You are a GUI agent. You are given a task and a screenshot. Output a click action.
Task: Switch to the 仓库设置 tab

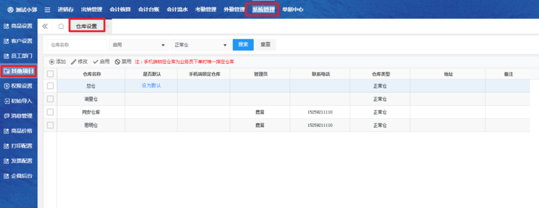click(86, 26)
